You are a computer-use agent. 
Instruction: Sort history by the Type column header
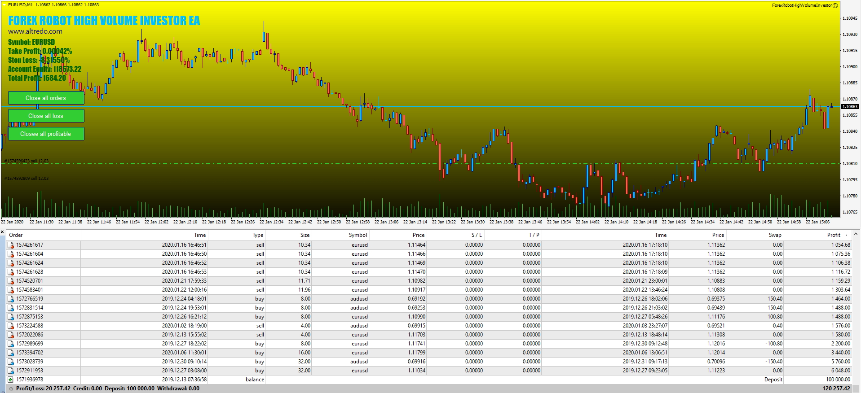(x=258, y=235)
